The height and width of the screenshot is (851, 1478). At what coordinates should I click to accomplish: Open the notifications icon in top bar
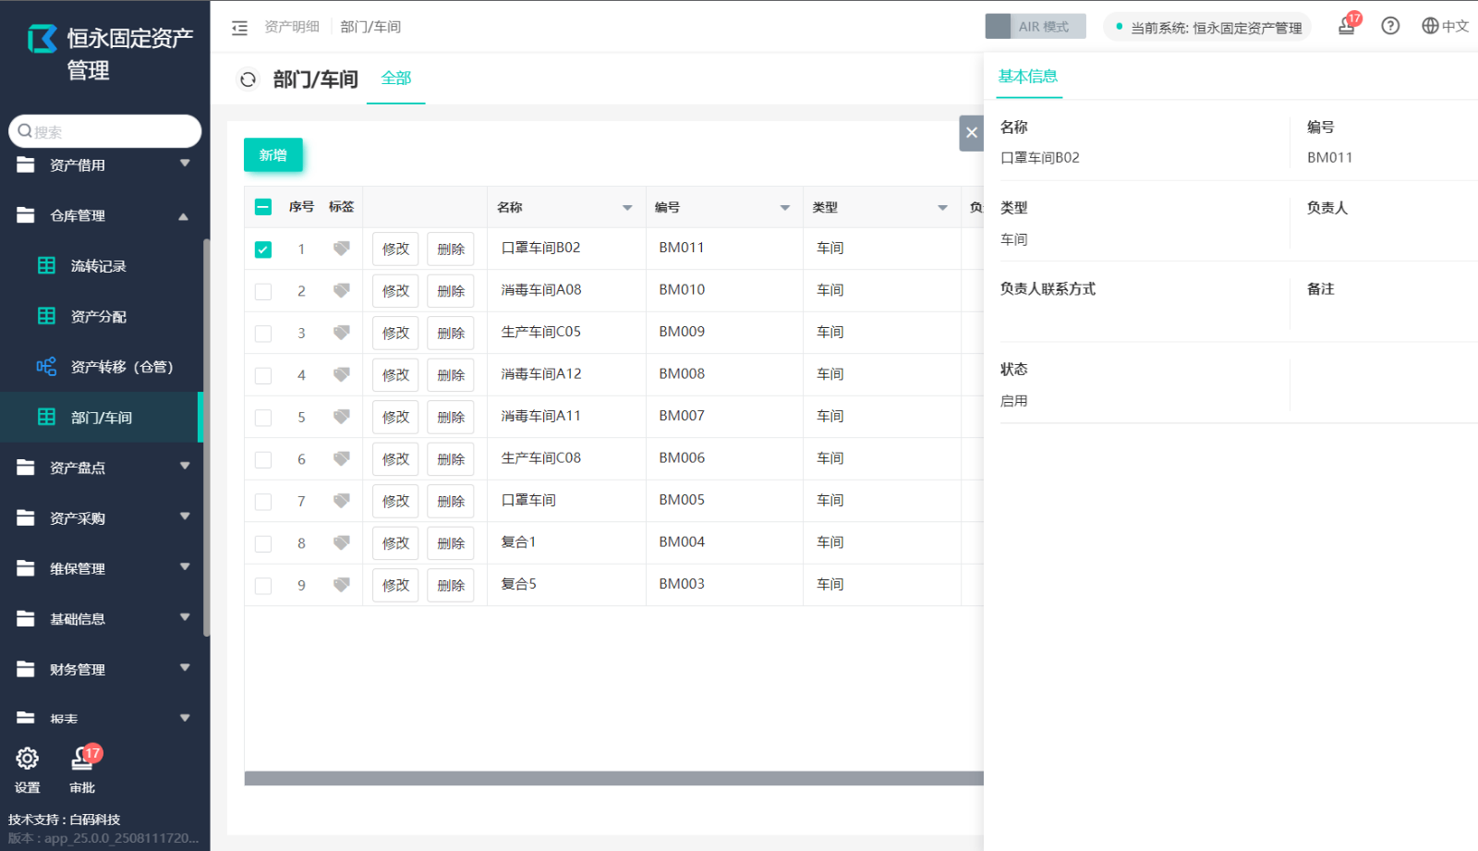1347,26
